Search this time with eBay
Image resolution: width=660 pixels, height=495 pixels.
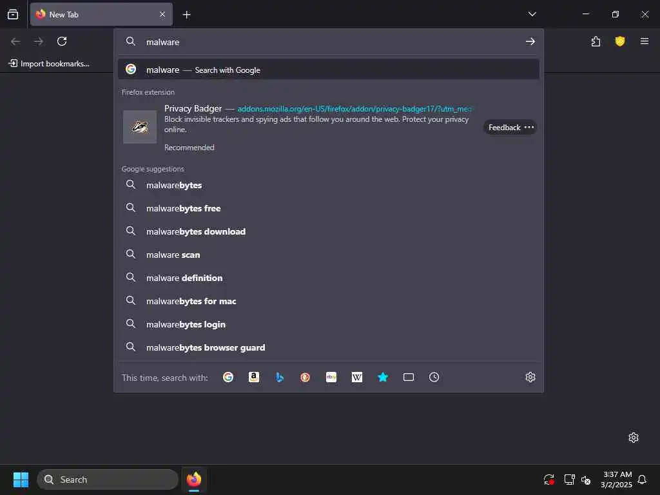coord(331,377)
